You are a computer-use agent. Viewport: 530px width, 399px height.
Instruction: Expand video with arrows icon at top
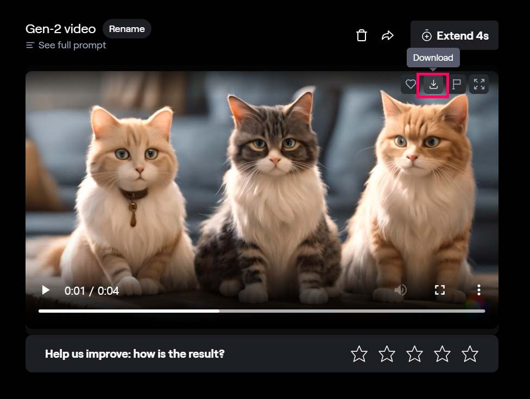click(x=479, y=84)
